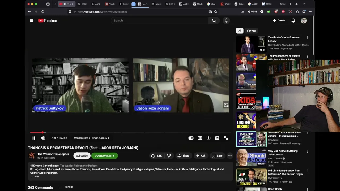Pause the playing video

[34, 138]
